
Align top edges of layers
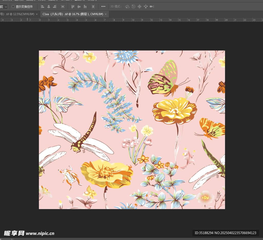tap(73, 7)
